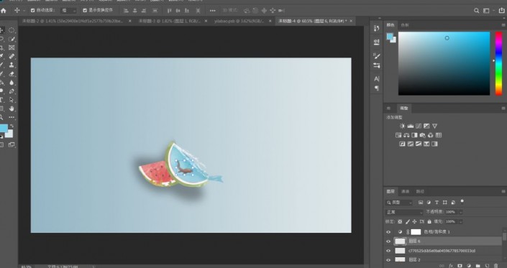This screenshot has width=507, height=268.
Task: Switch to the Swatches (色板) tab
Action: click(405, 25)
